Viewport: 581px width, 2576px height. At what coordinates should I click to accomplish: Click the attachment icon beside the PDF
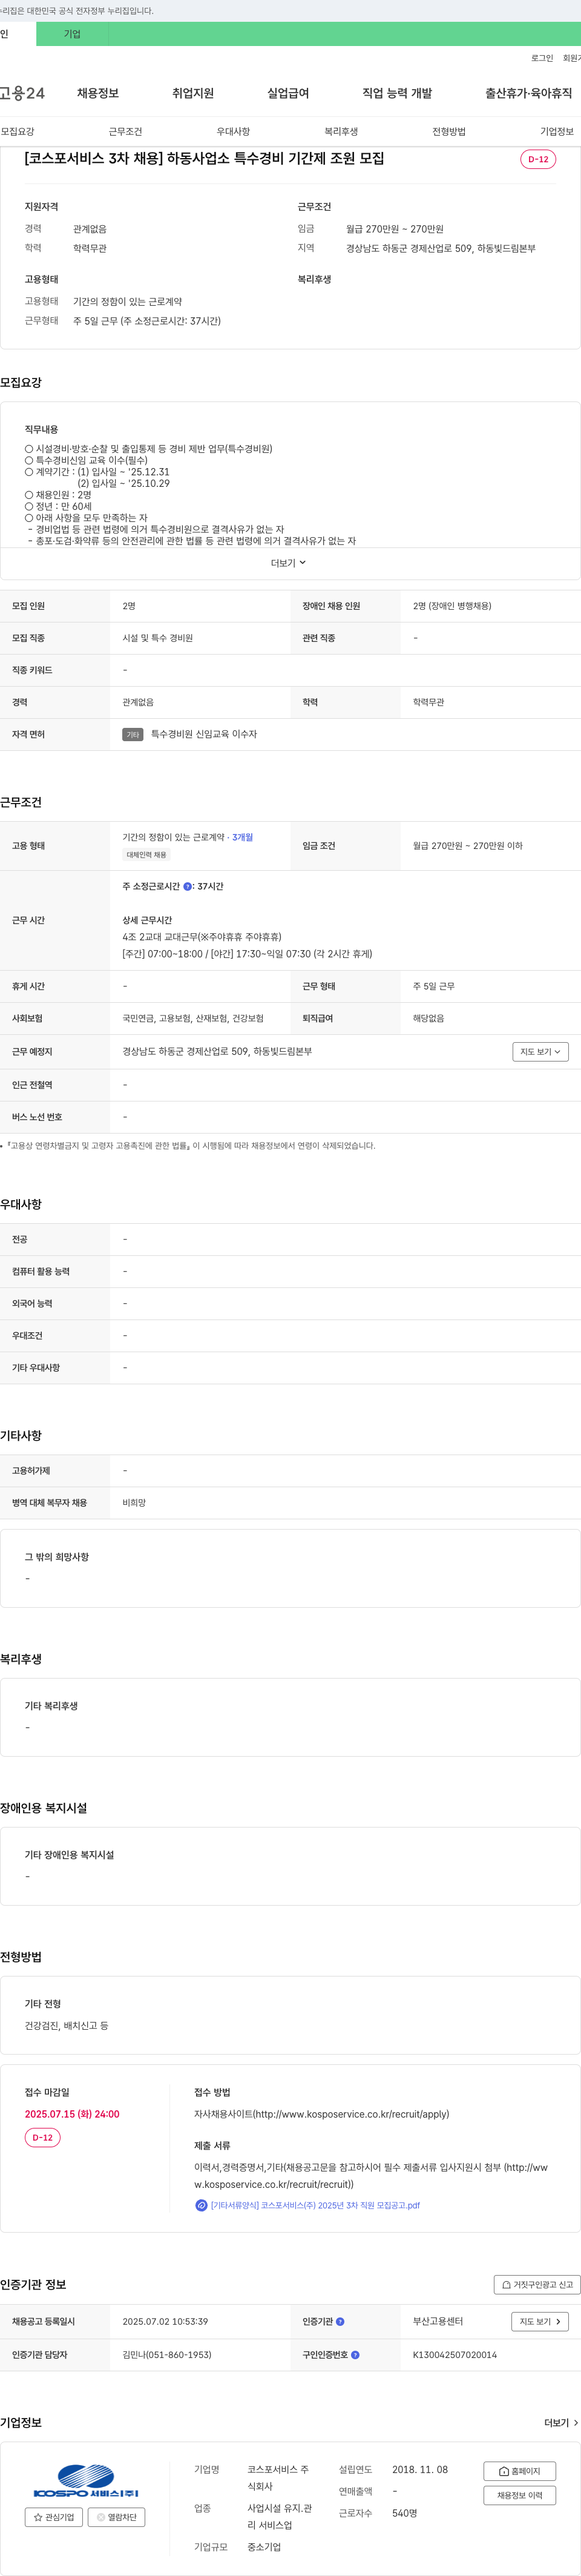201,2205
